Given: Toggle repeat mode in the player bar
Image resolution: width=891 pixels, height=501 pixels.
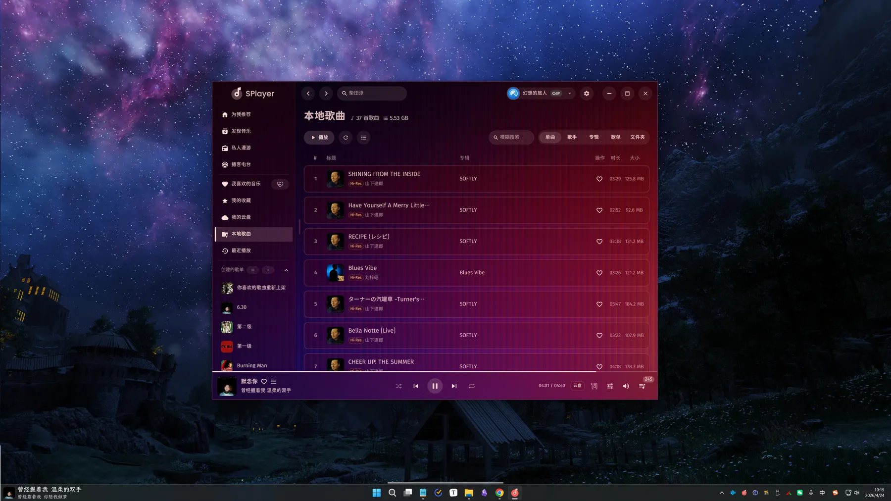Looking at the screenshot, I should 472,386.
